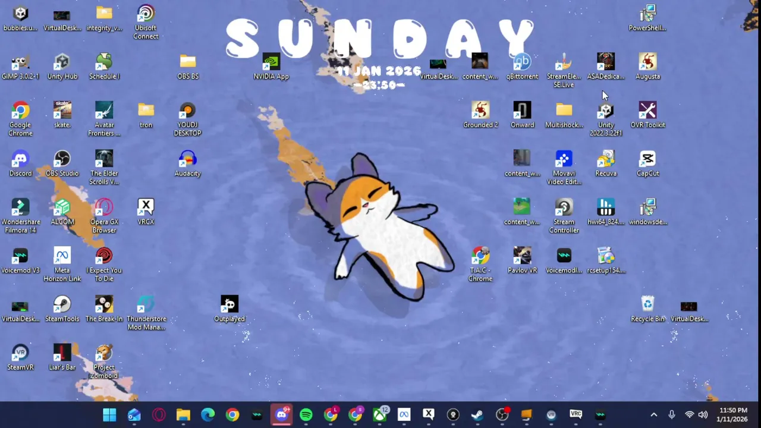Select the Opera GX Browser desktop icon
This screenshot has width=761, height=428.
point(104,216)
